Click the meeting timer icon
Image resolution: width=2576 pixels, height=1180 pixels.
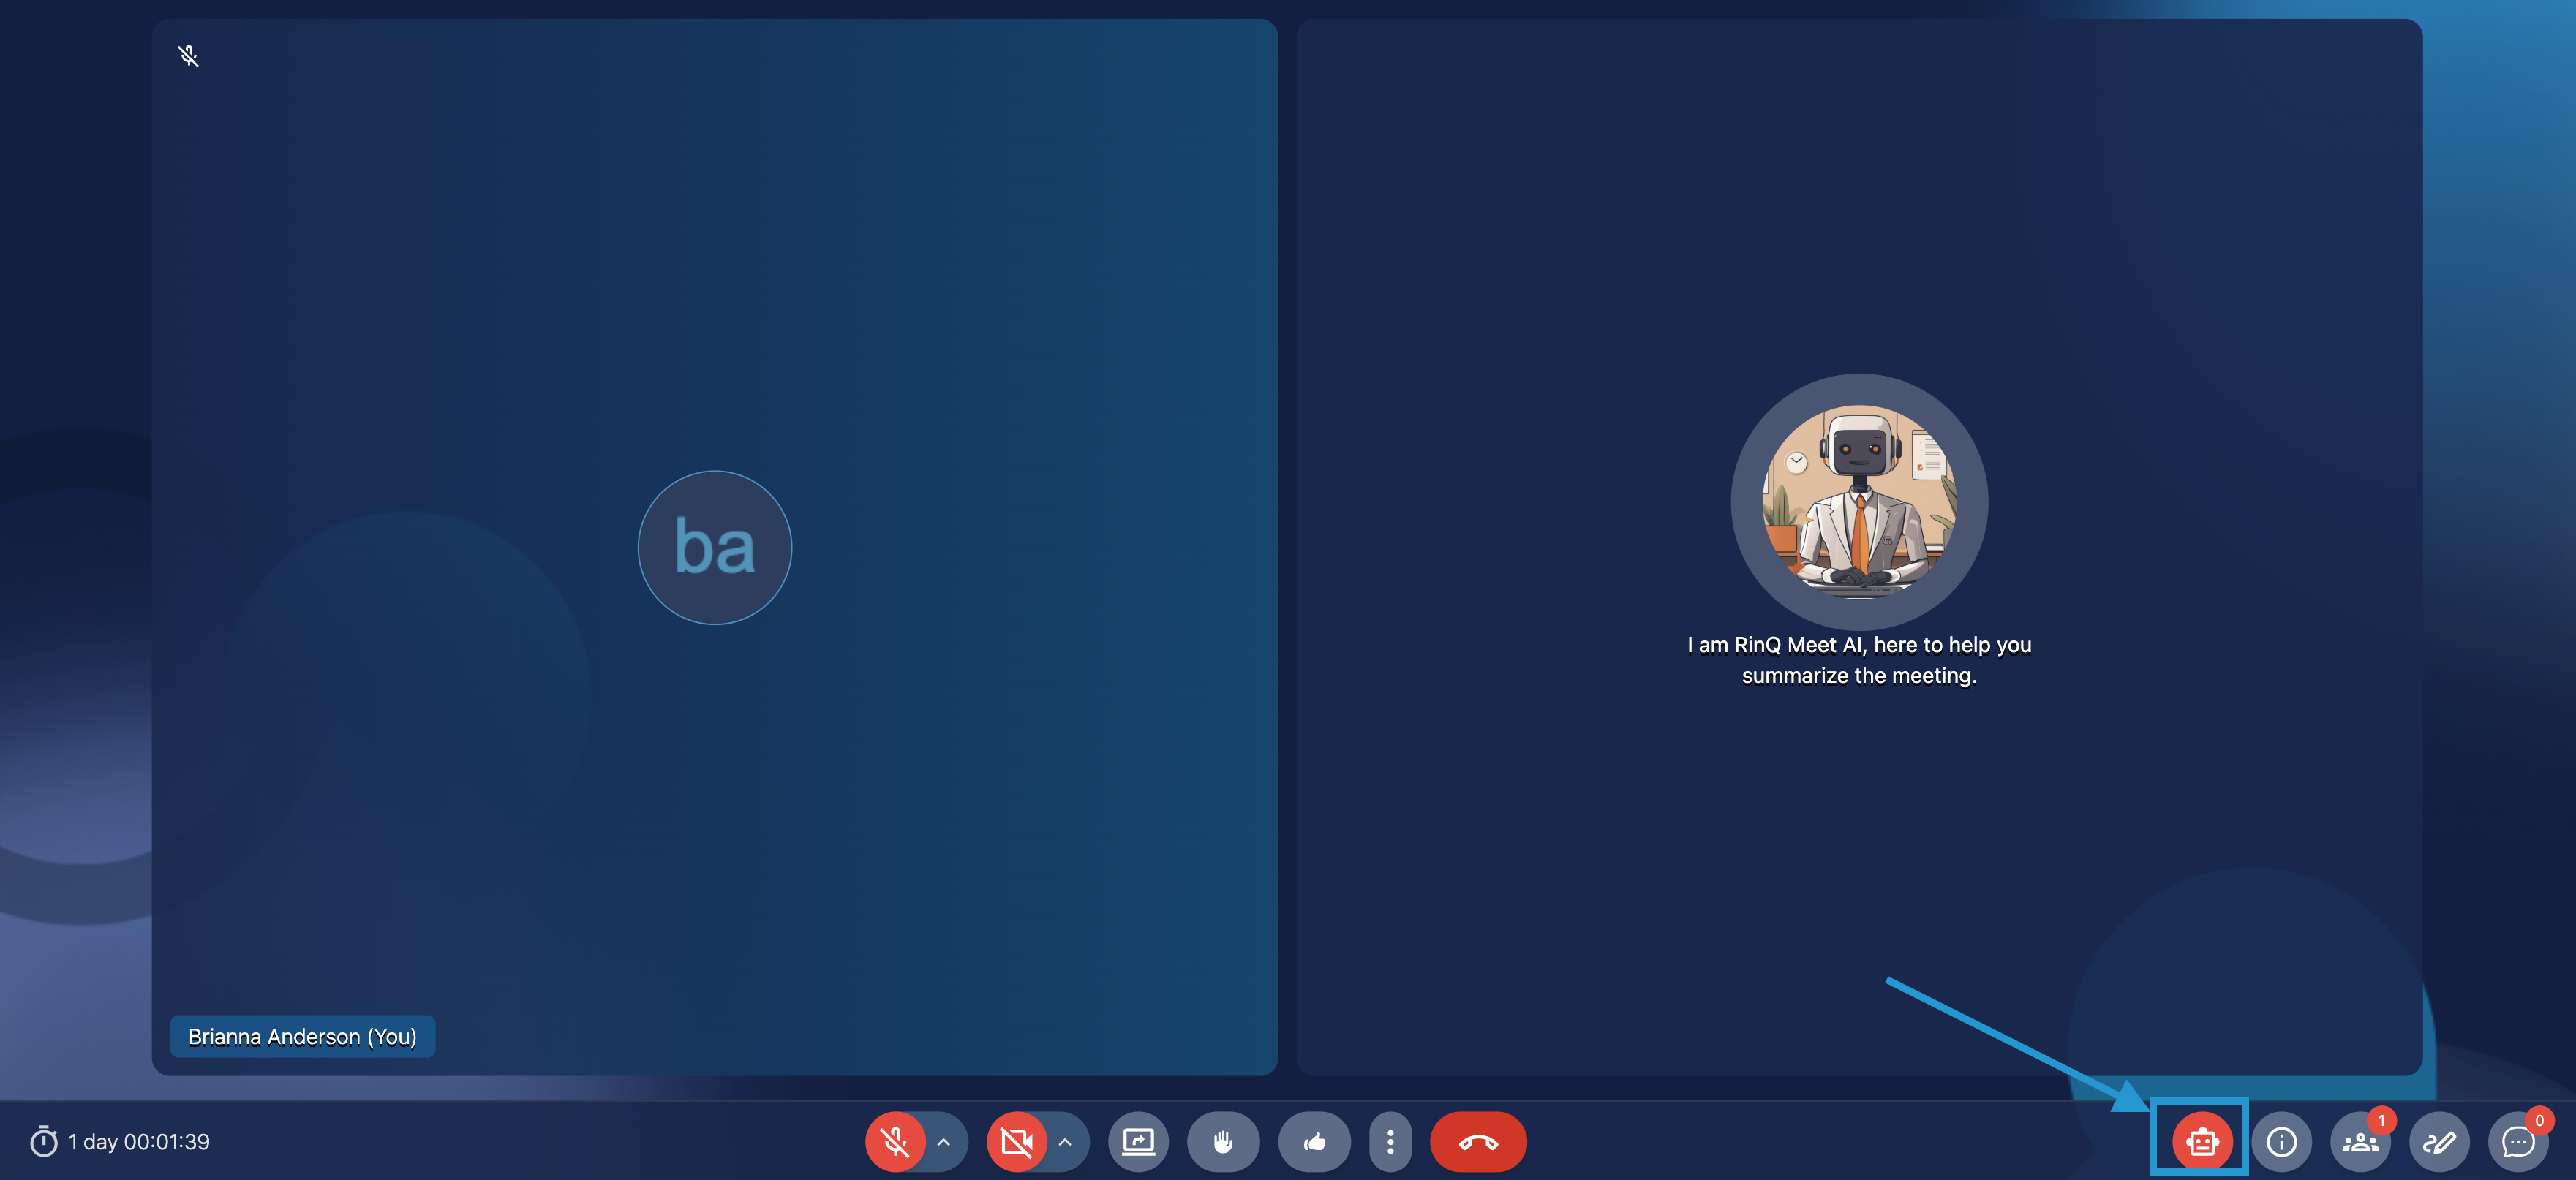click(x=44, y=1141)
